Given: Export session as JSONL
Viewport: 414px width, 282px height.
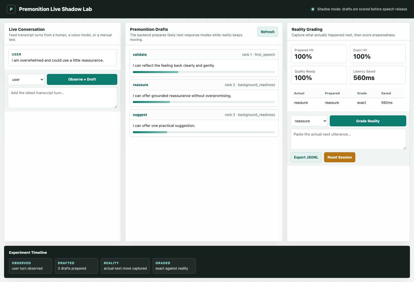Looking at the screenshot, I should pyautogui.click(x=306, y=157).
